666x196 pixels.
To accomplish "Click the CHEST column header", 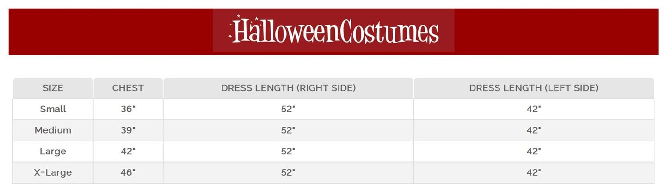I will tap(128, 88).
